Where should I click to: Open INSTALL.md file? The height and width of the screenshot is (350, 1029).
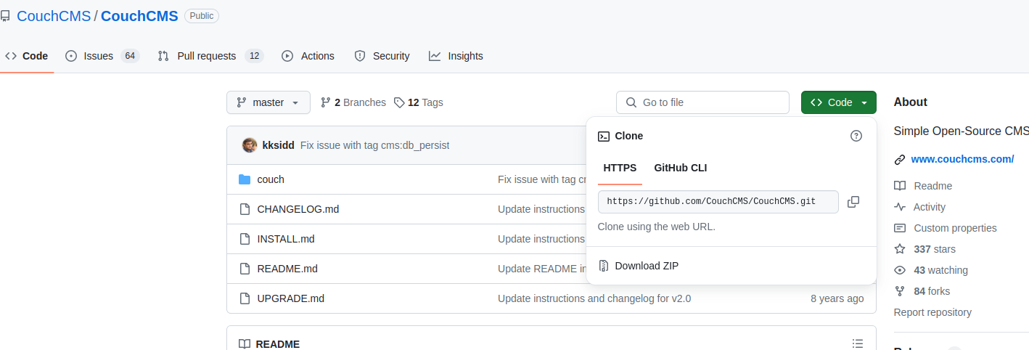[x=286, y=239]
